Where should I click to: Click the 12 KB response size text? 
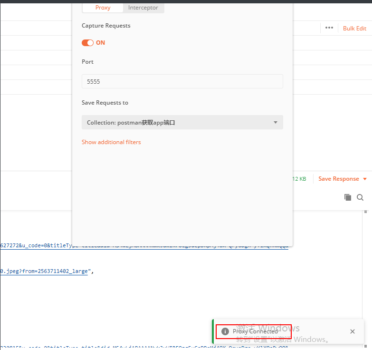point(299,179)
